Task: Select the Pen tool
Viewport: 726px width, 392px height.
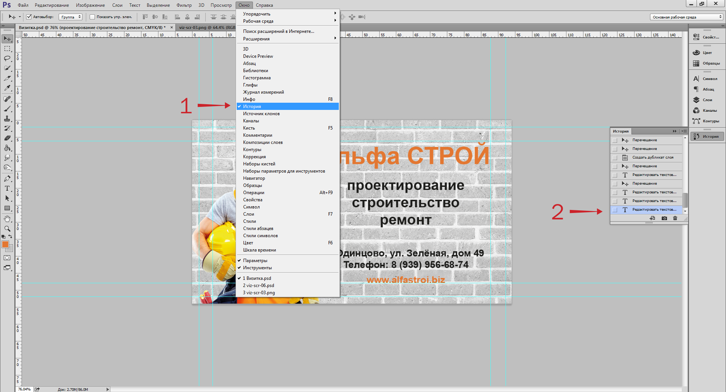Action: (7, 178)
